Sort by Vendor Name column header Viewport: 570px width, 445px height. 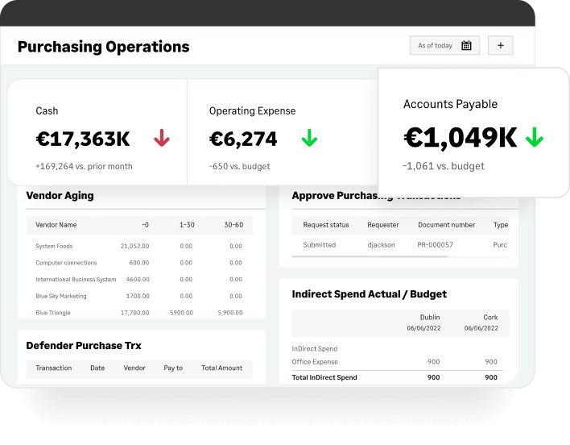coord(56,225)
